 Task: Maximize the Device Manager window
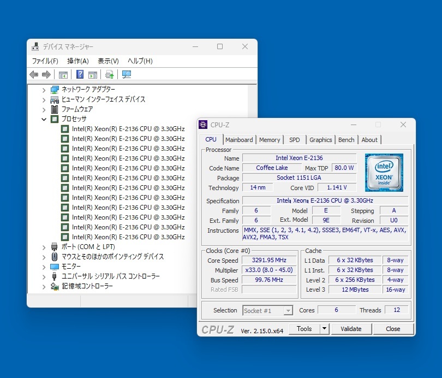click(220, 46)
